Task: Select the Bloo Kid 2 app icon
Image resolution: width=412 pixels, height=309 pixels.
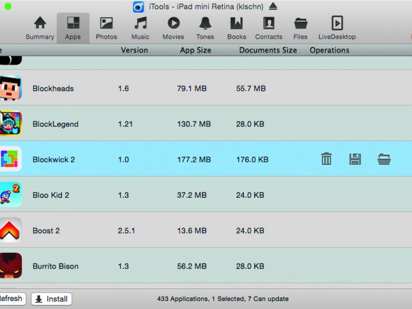Action: tap(11, 195)
